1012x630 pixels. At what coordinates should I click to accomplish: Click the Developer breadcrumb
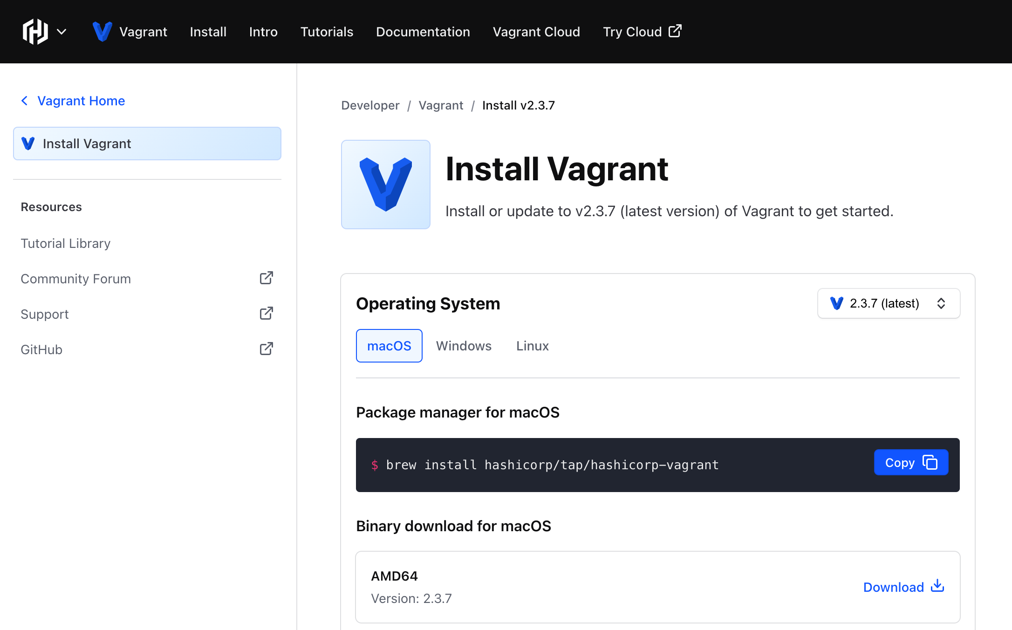(x=370, y=105)
